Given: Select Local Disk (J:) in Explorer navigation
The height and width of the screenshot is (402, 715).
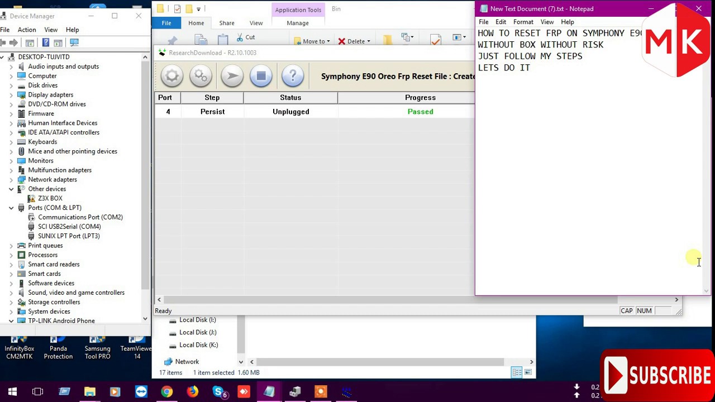Looking at the screenshot, I should (198, 332).
